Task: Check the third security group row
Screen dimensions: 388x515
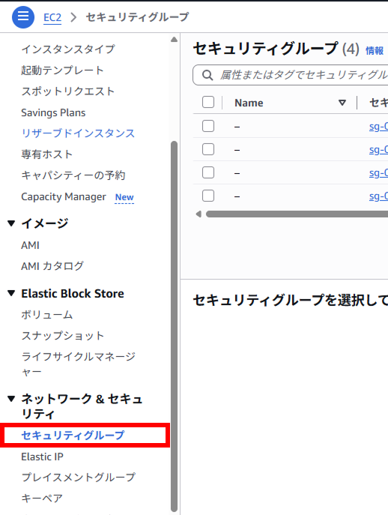Action: pyautogui.click(x=208, y=172)
